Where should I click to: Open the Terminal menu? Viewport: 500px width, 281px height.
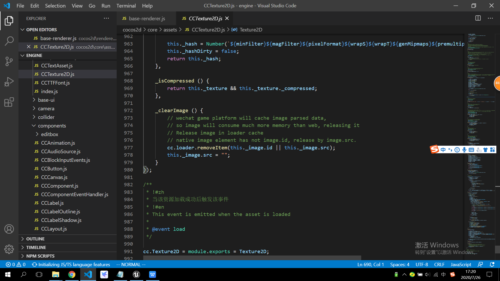click(x=126, y=6)
